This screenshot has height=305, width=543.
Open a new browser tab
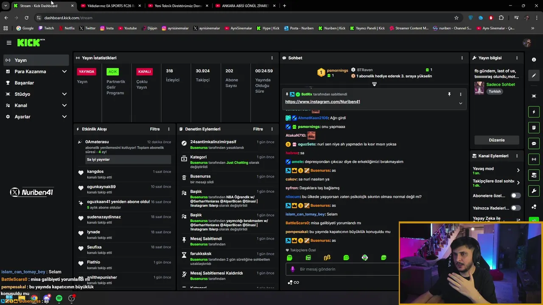(284, 6)
